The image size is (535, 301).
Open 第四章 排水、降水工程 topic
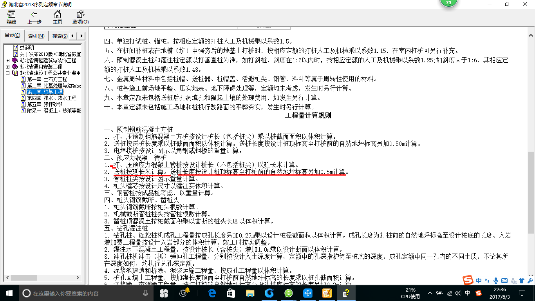click(52, 98)
